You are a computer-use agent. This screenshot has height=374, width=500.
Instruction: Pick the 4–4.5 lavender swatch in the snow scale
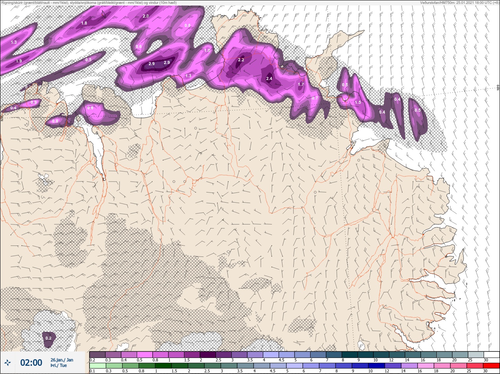click(271, 354)
